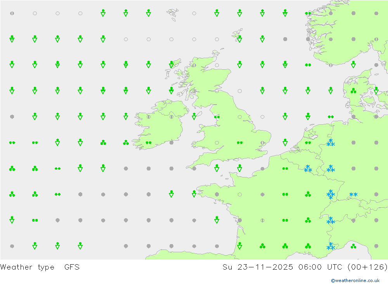Select the light rain symbol over southern Ireland
Screen dimensions: 388x284
[149, 143]
